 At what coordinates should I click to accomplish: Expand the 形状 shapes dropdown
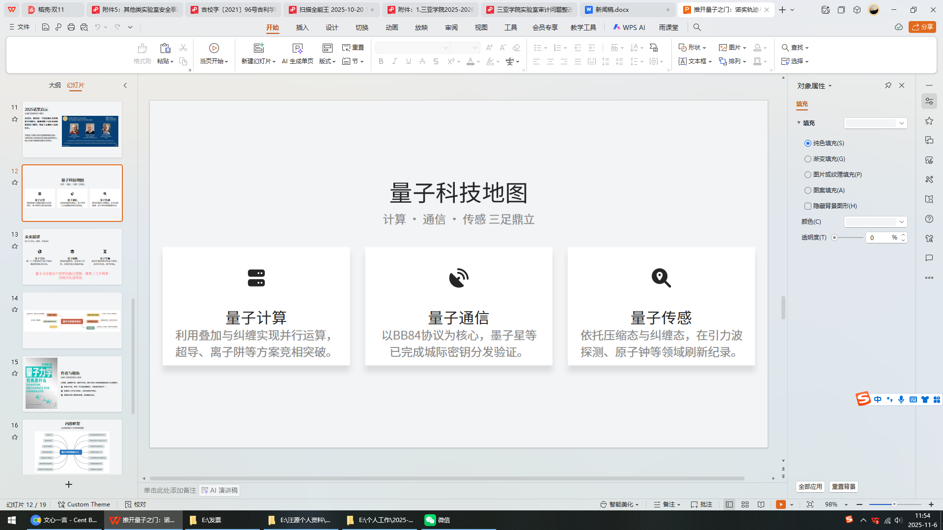[x=704, y=48]
